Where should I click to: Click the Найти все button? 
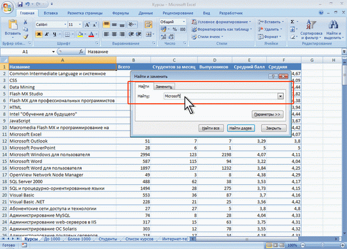pyautogui.click(x=211, y=128)
